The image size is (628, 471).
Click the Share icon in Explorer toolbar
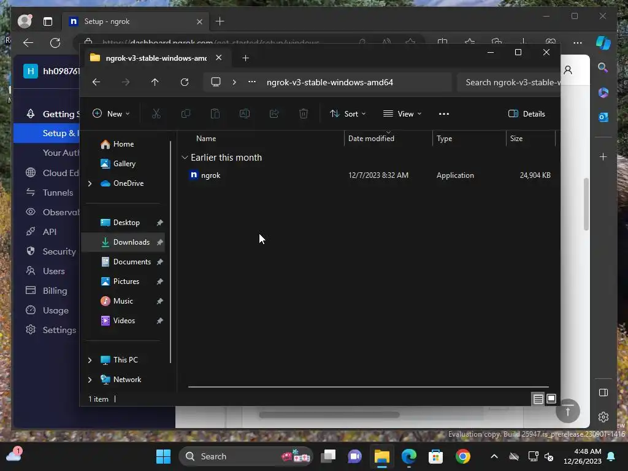pyautogui.click(x=274, y=113)
